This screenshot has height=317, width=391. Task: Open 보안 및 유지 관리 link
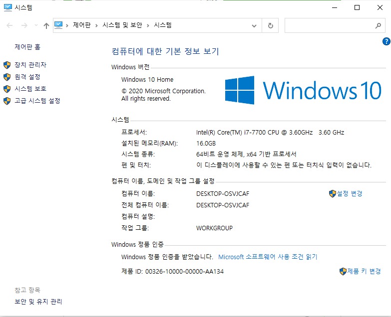38,302
